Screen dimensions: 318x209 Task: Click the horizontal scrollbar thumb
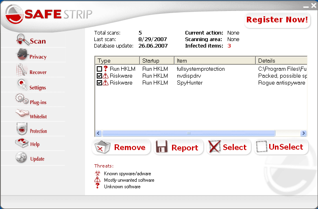[189, 133]
